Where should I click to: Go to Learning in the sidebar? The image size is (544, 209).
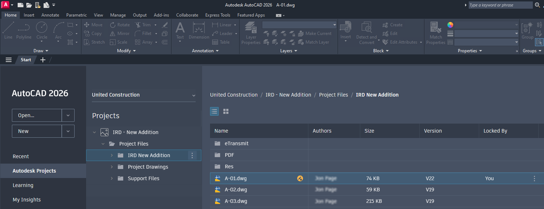23,185
